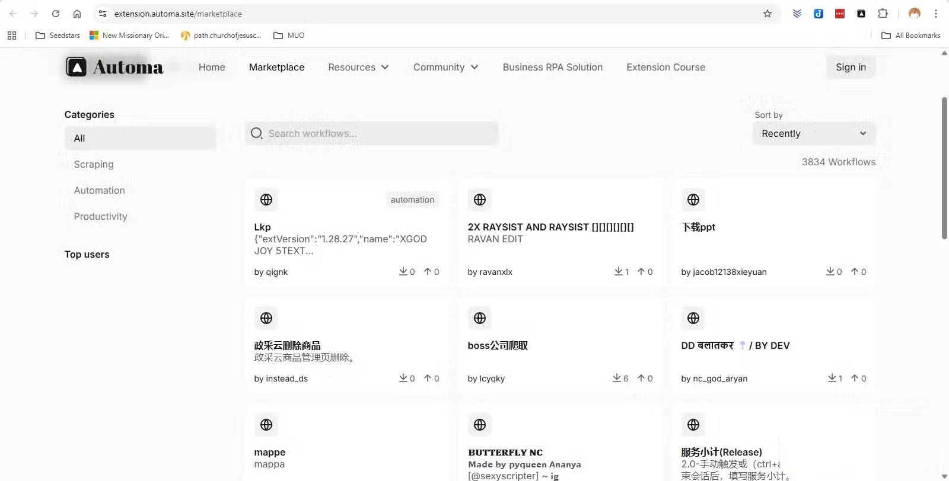Click the globe icon on 政采云删除商品 workflow
The width and height of the screenshot is (949, 481).
[266, 318]
